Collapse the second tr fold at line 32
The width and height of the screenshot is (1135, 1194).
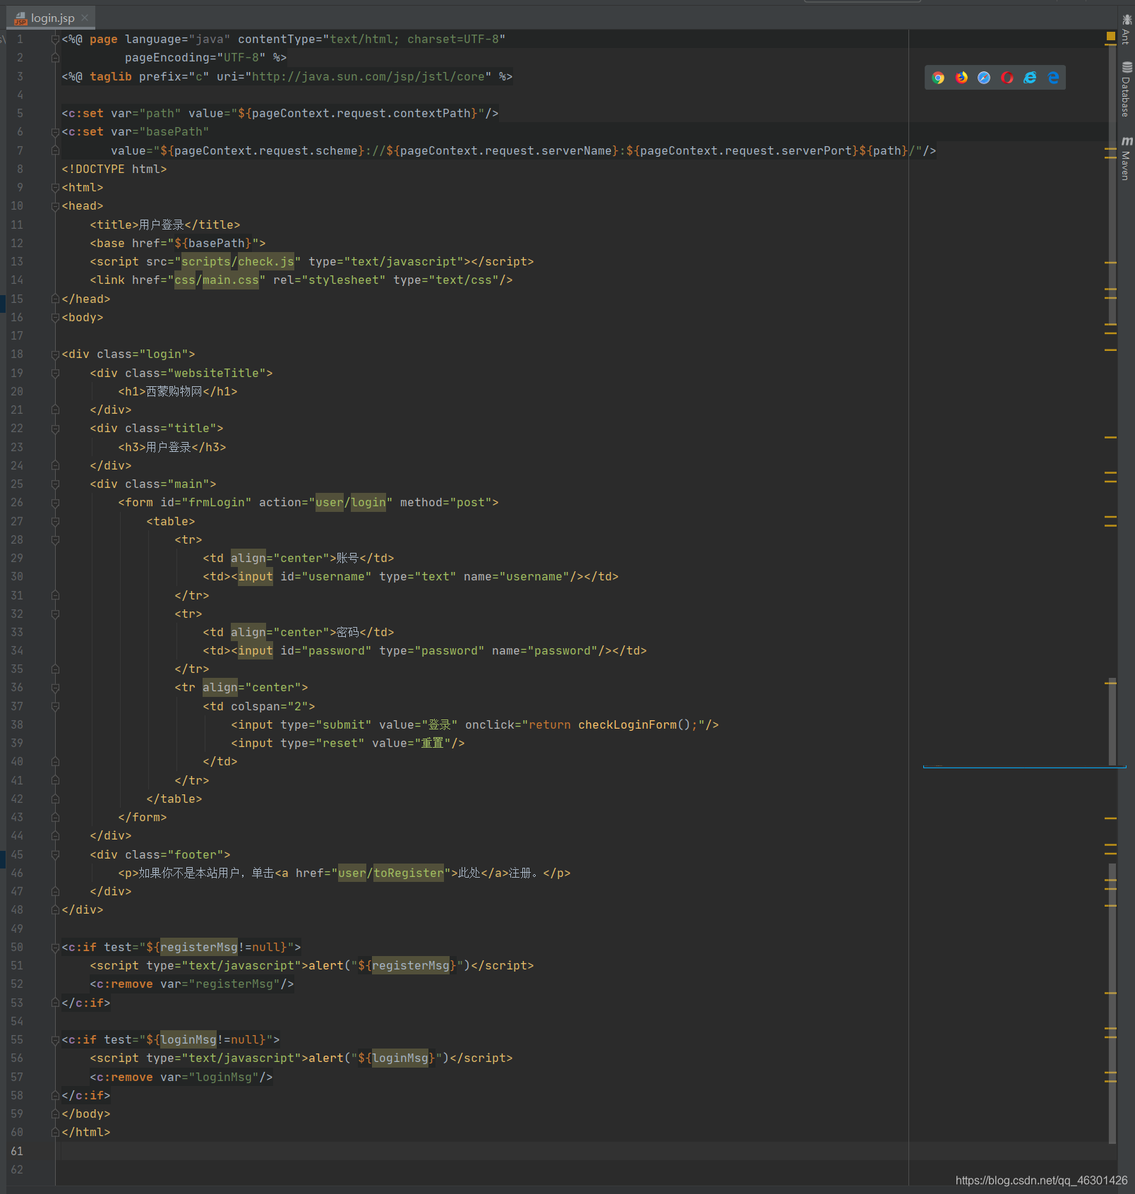click(55, 614)
